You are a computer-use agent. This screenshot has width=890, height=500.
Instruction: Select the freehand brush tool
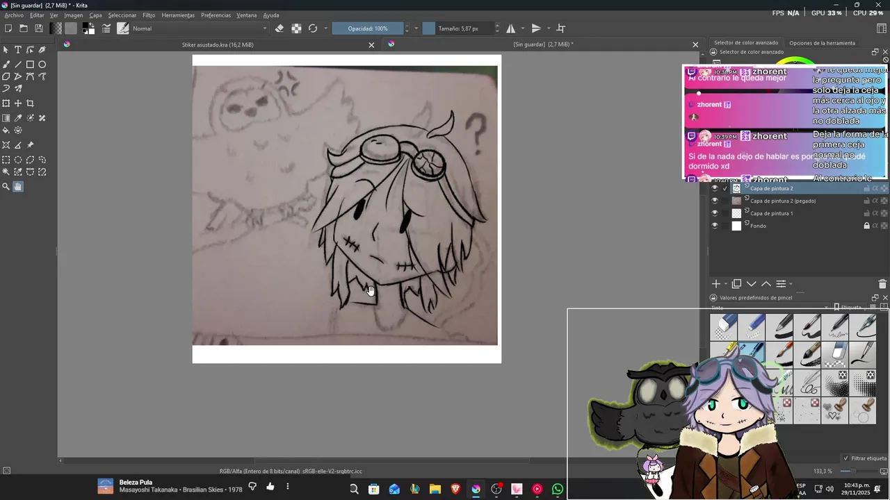[x=6, y=65]
